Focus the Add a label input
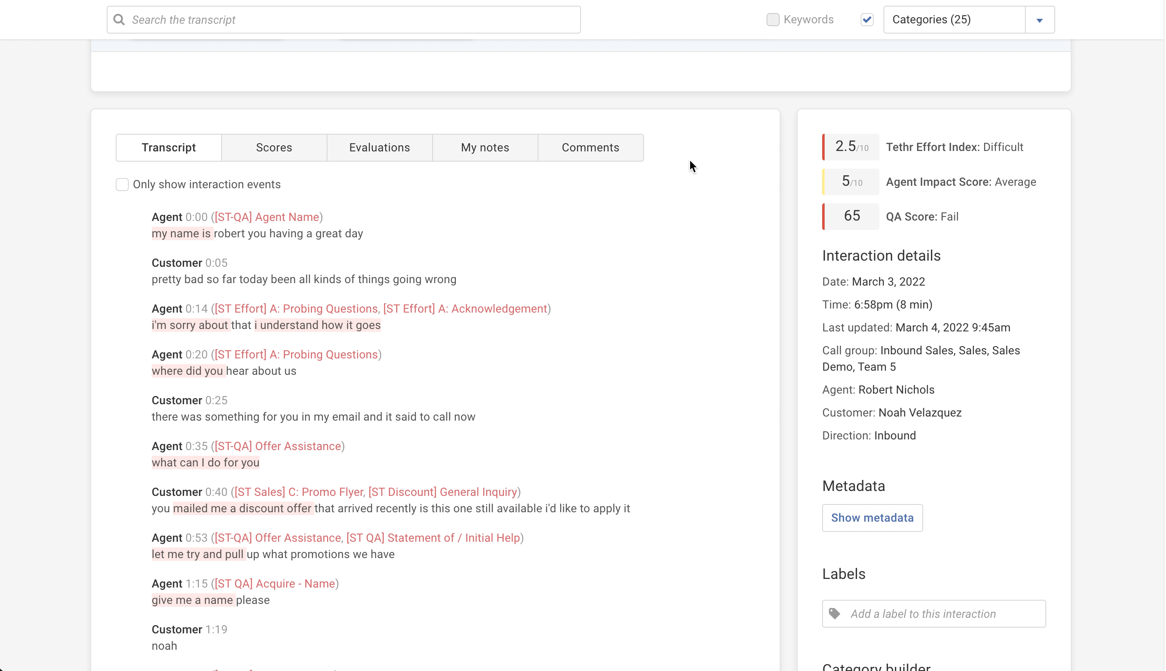Screen dimensions: 1166x671 (944, 613)
